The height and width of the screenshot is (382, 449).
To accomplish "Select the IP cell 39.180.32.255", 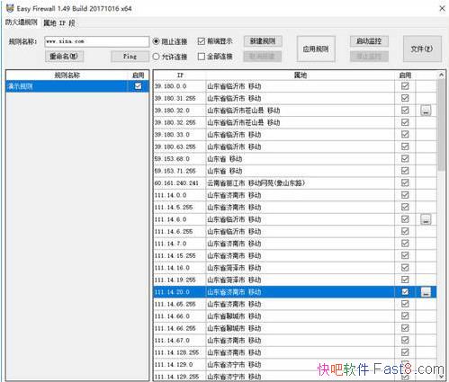I will pyautogui.click(x=180, y=122).
